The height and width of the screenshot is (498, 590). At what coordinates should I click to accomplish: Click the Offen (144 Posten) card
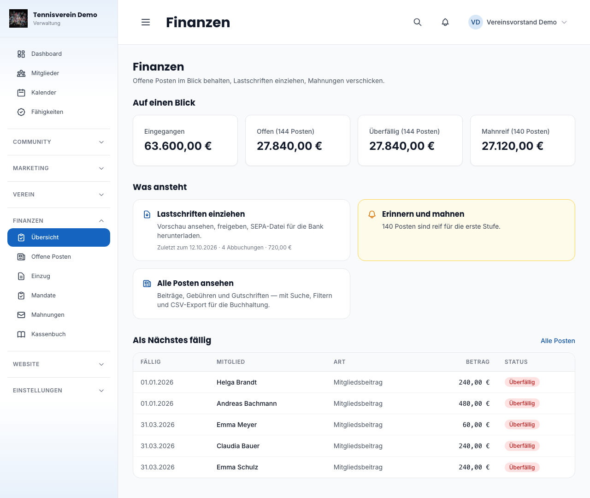298,140
